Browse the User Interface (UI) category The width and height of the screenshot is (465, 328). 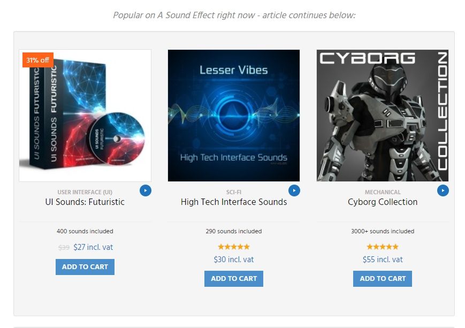pyautogui.click(x=85, y=192)
